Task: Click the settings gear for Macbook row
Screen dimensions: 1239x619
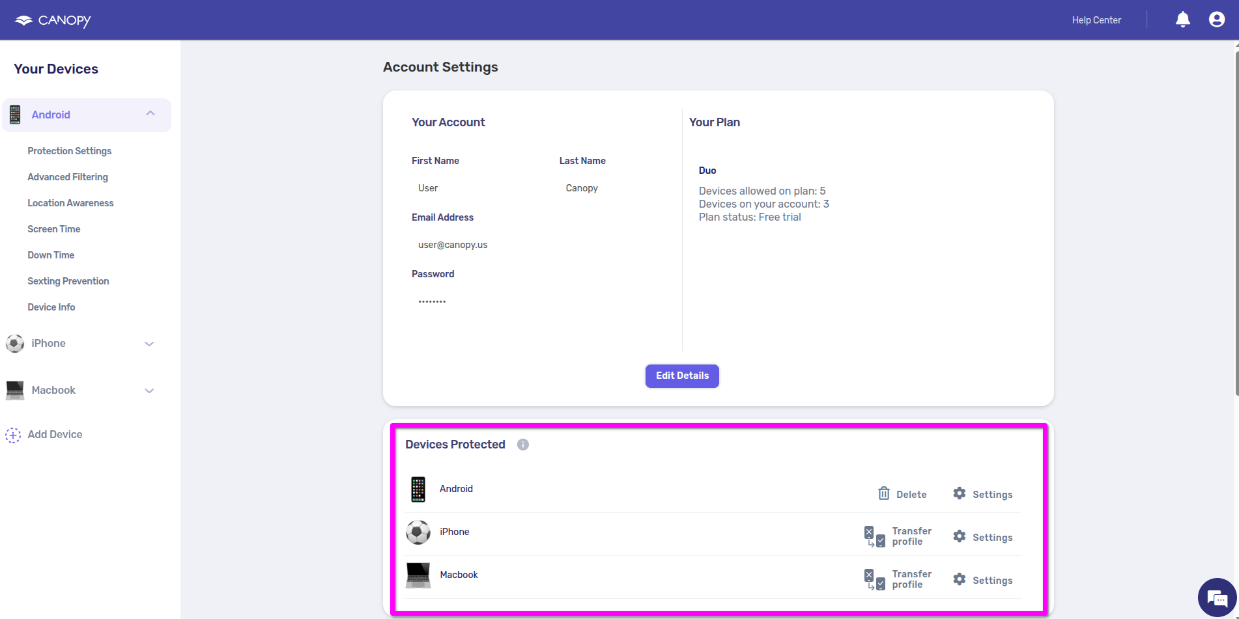Action: coord(960,579)
